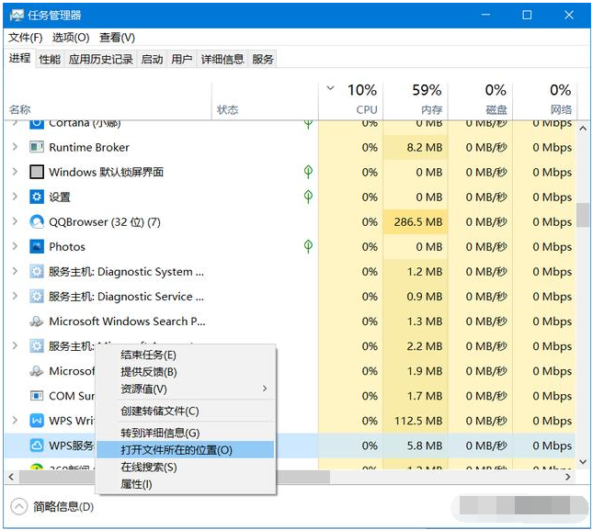Click the horizontal scrollbar left arrow

pos(11,477)
